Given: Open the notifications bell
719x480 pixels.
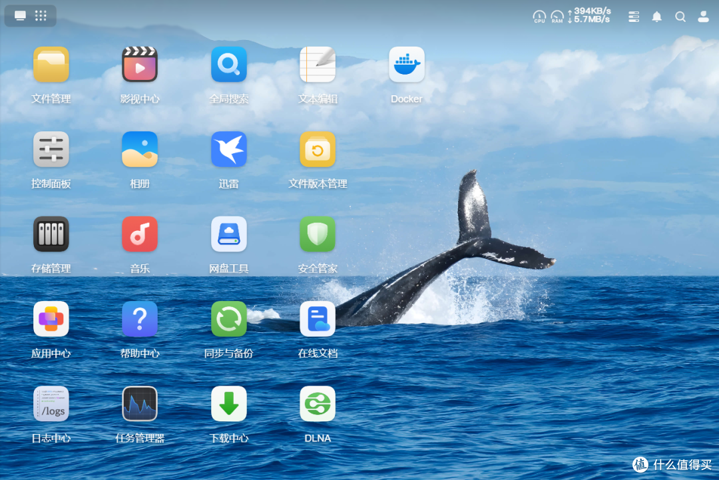Looking at the screenshot, I should [x=656, y=17].
